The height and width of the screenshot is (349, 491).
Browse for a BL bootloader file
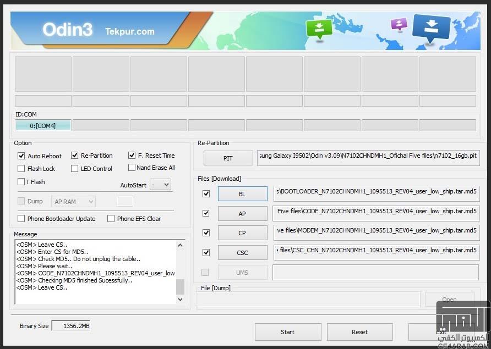click(x=243, y=194)
